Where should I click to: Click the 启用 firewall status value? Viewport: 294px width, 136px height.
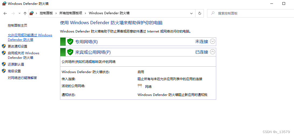pos(141,72)
